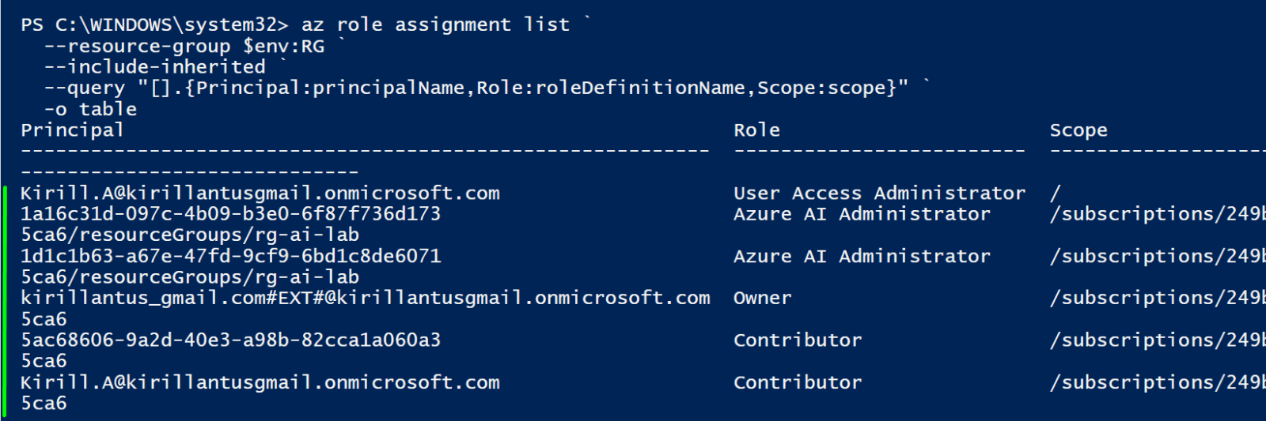Click the root scope slash entry
This screenshot has width=1266, height=421.
(x=1055, y=194)
